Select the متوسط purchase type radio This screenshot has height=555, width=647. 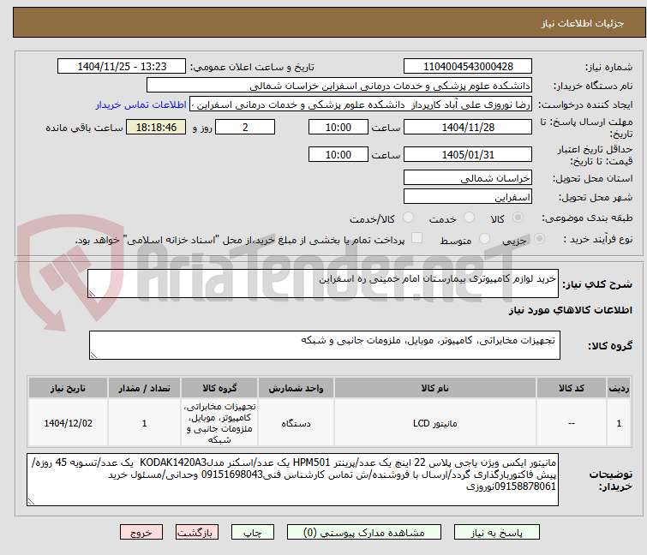pos(484,239)
